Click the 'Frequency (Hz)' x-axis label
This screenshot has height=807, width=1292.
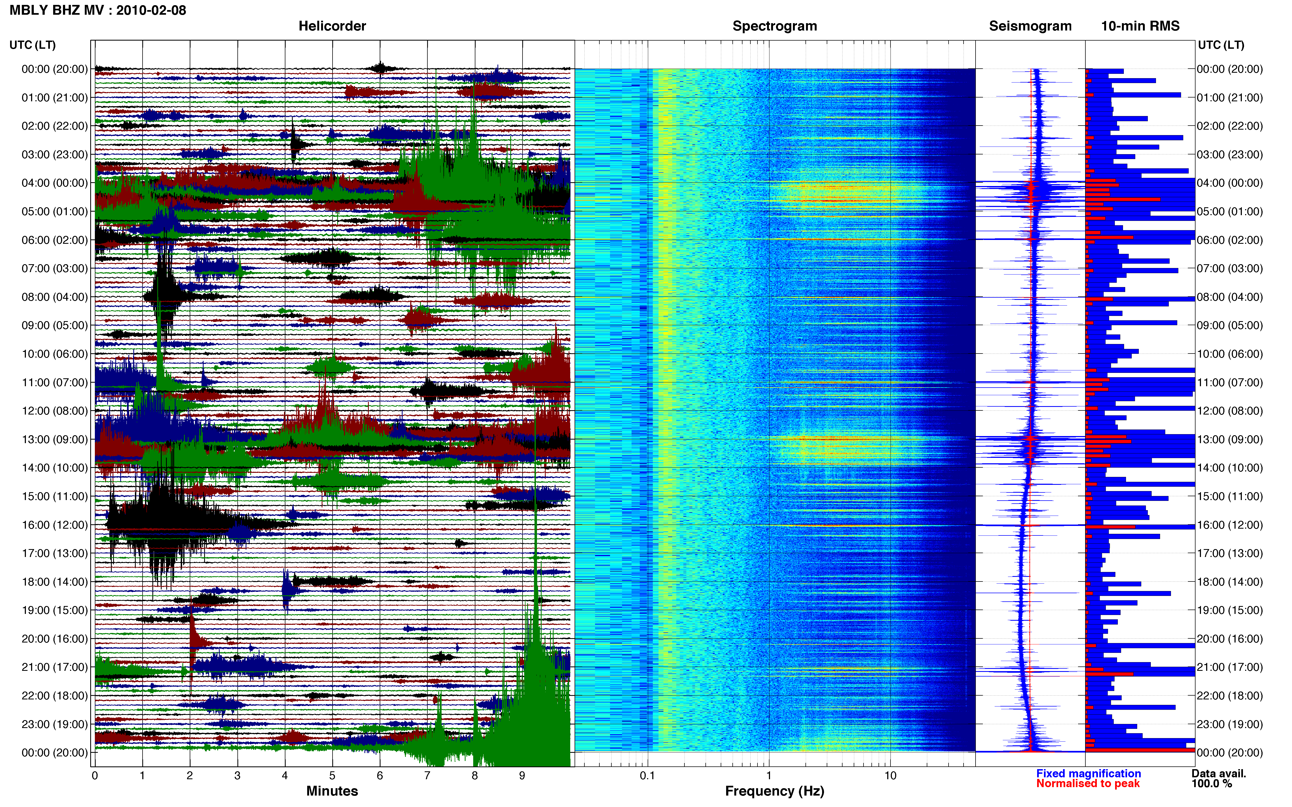774,791
